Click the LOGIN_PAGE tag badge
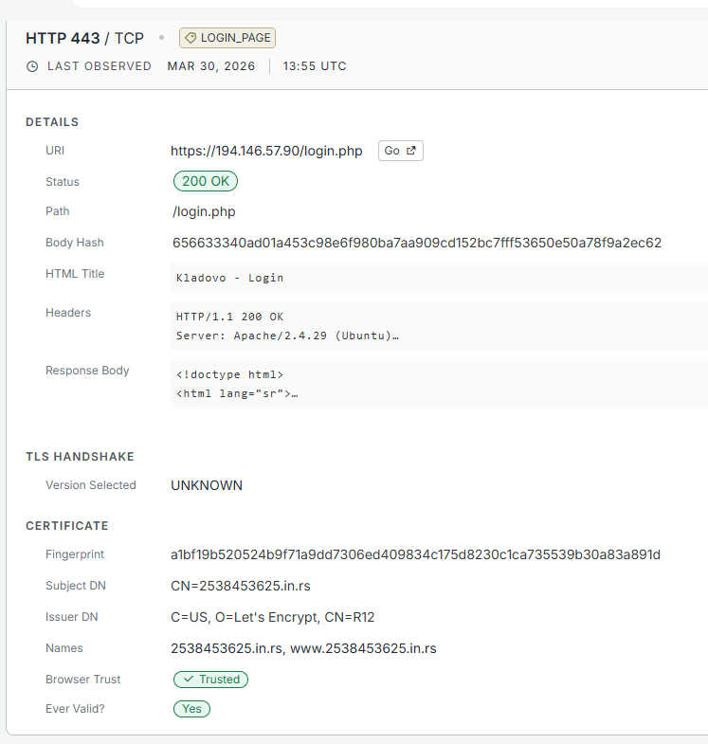708x744 pixels. pos(227,38)
